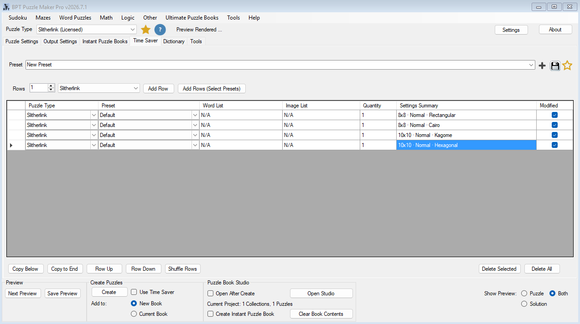The width and height of the screenshot is (580, 324).
Task: Click the gold favorite star beside Puzzle Type
Action: click(x=145, y=30)
